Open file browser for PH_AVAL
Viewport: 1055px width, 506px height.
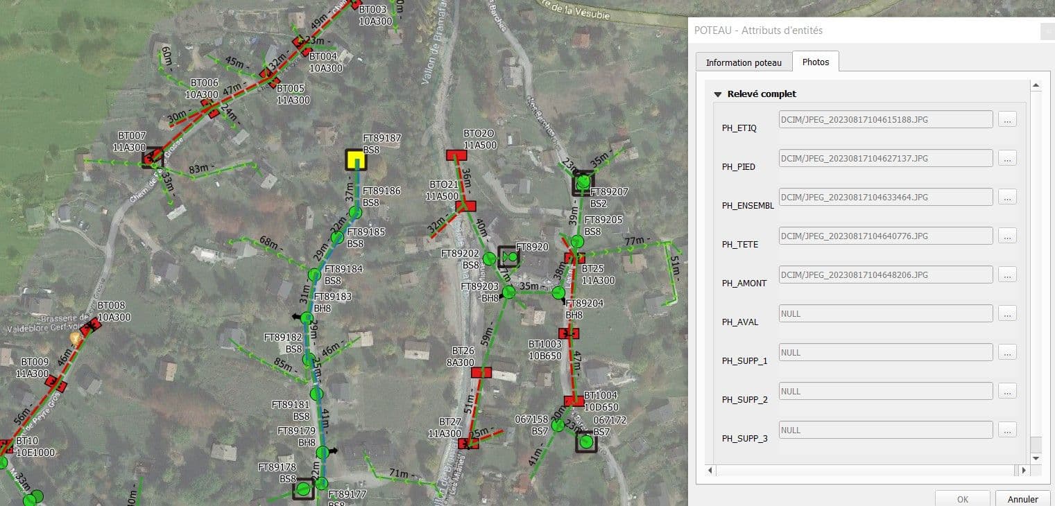[x=1007, y=314]
